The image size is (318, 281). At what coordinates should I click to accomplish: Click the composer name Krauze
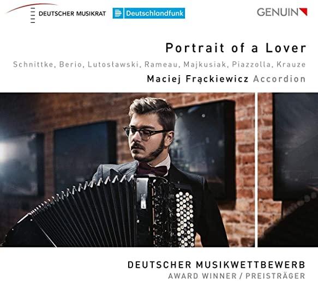[x=291, y=64]
